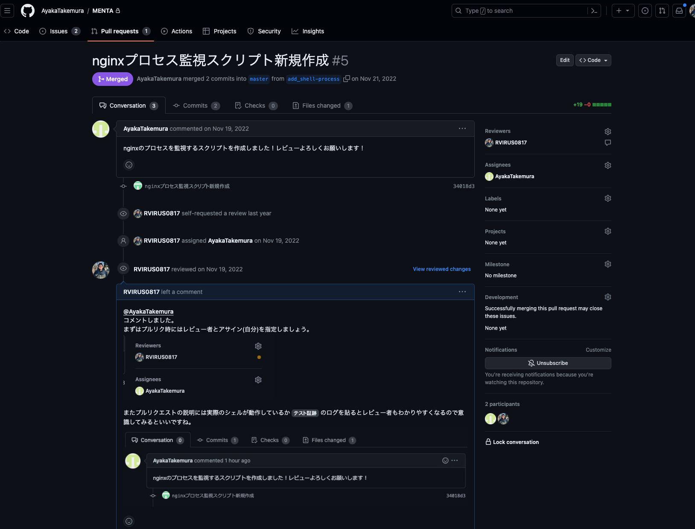695x529 pixels.
Task: Unsubscribe from this pull request's notifications
Action: pyautogui.click(x=548, y=363)
